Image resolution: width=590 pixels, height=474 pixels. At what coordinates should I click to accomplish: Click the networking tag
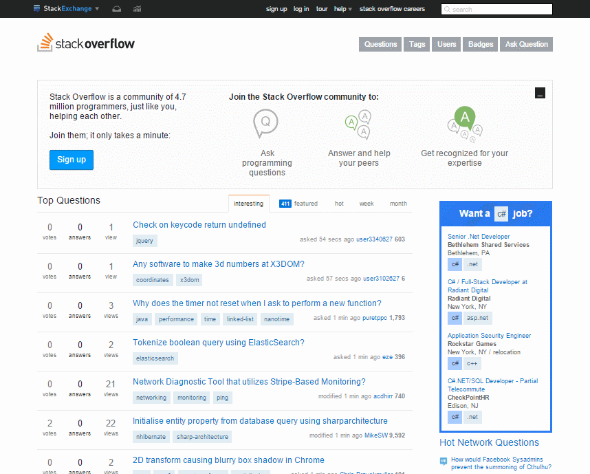tap(151, 398)
